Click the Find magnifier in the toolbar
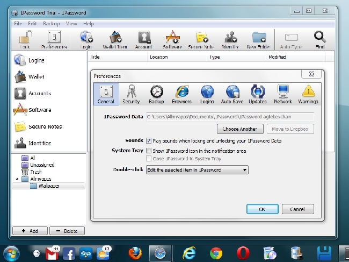Viewport: 349px width, 262px height. coord(320,40)
